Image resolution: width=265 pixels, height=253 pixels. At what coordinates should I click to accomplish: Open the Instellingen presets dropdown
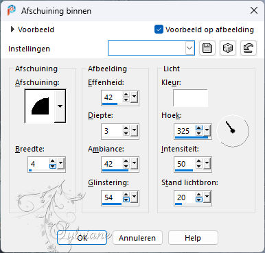click(x=189, y=48)
